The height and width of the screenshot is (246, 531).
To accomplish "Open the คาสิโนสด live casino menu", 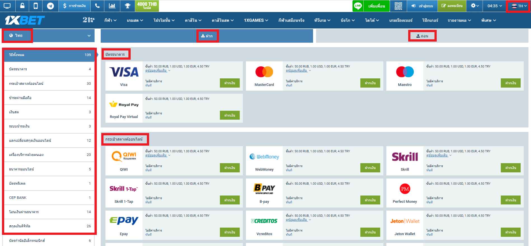I will pyautogui.click(x=223, y=20).
